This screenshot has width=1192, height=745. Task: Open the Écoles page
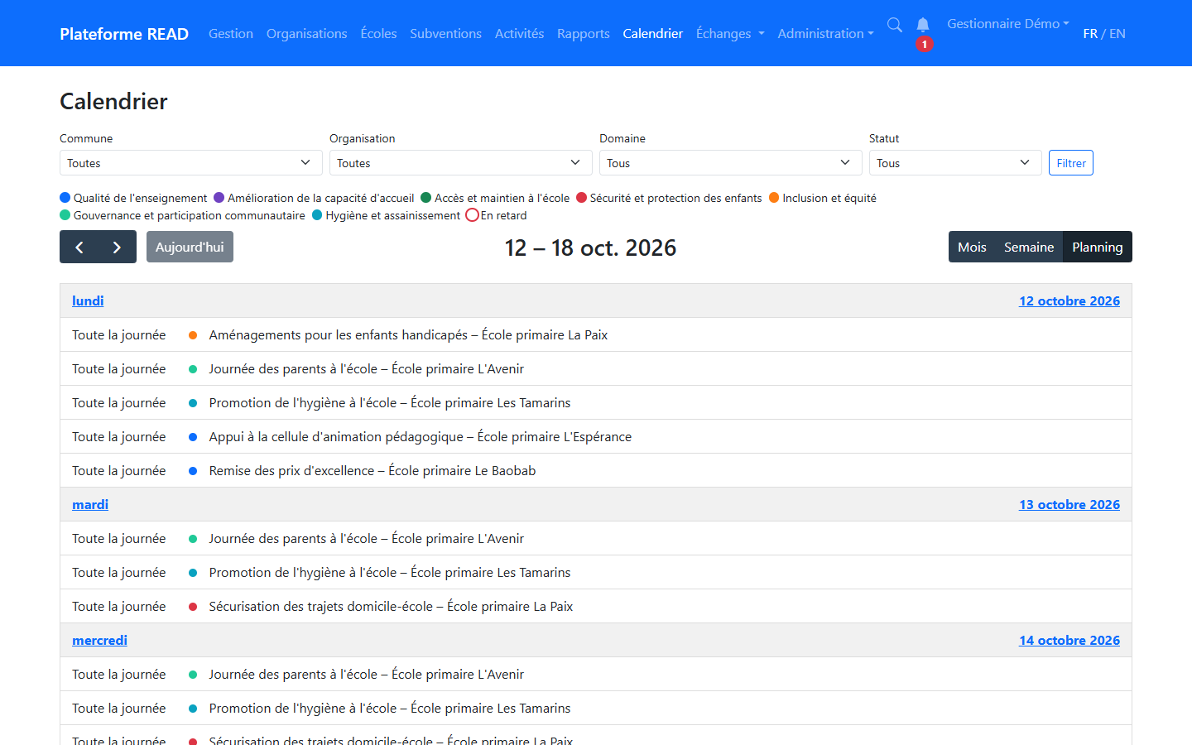(x=378, y=33)
